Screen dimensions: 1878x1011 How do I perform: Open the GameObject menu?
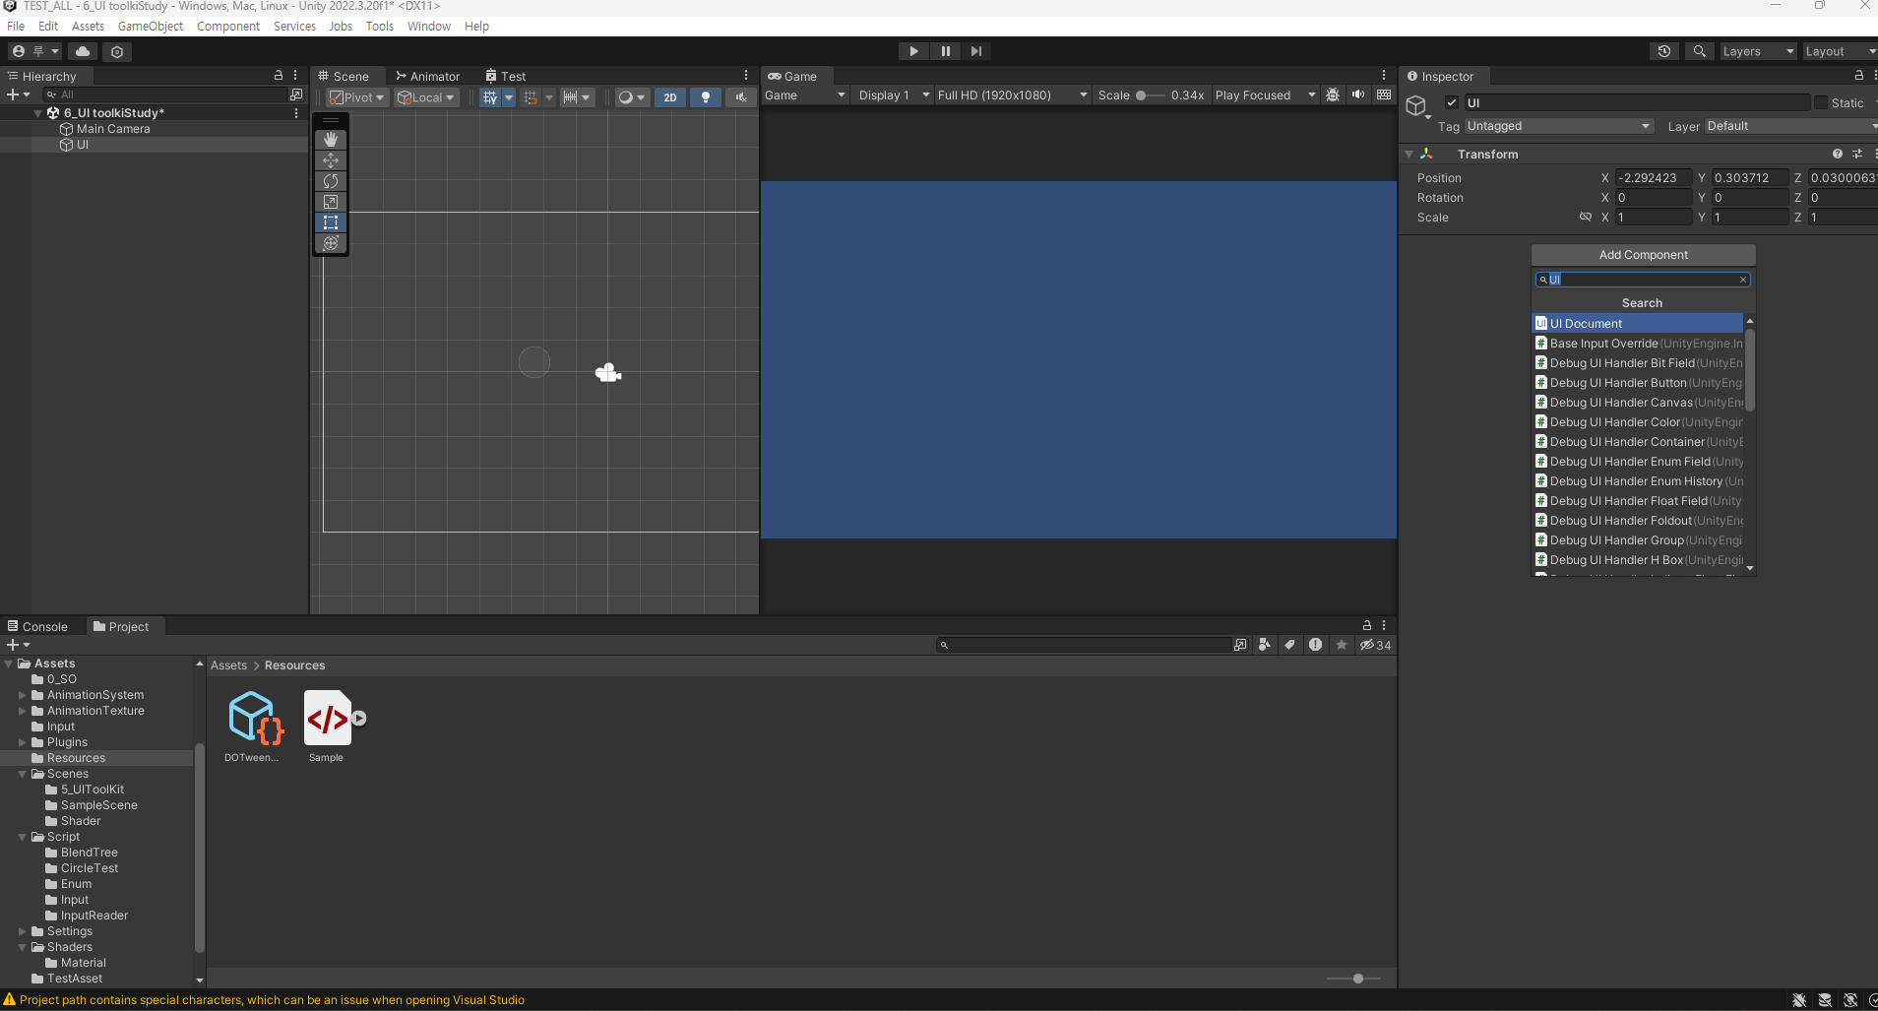tap(151, 27)
